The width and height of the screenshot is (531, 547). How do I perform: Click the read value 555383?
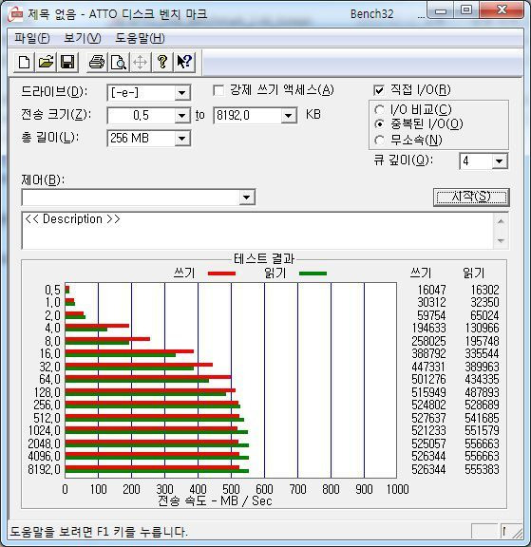(482, 469)
